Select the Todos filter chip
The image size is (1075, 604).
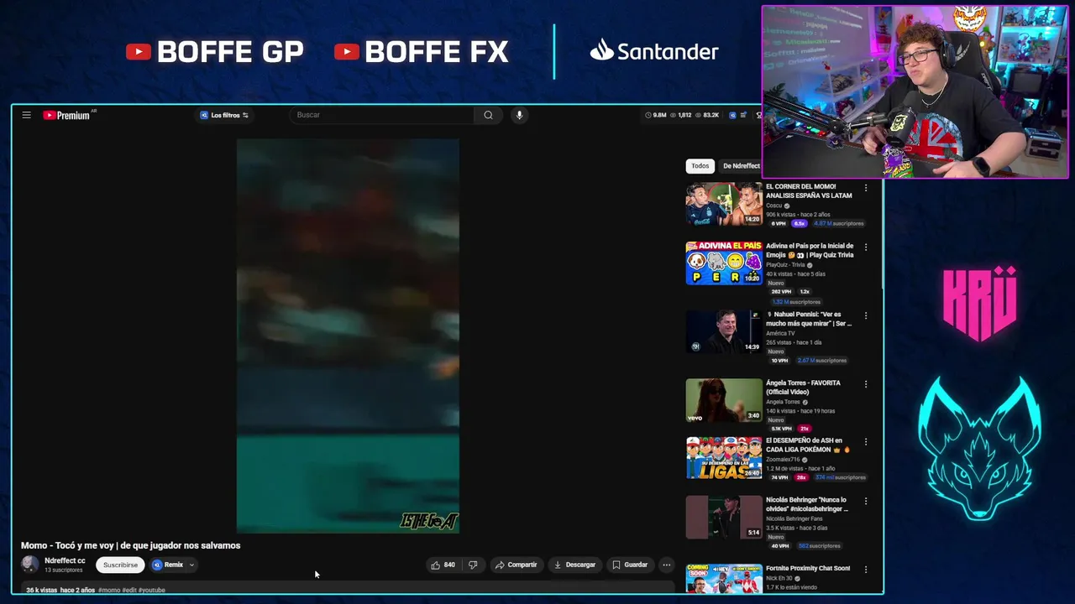700,166
